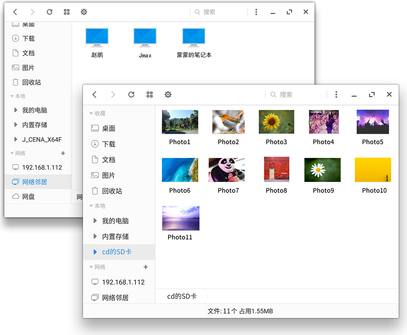Open the three-dot more menu in front window

click(x=336, y=95)
